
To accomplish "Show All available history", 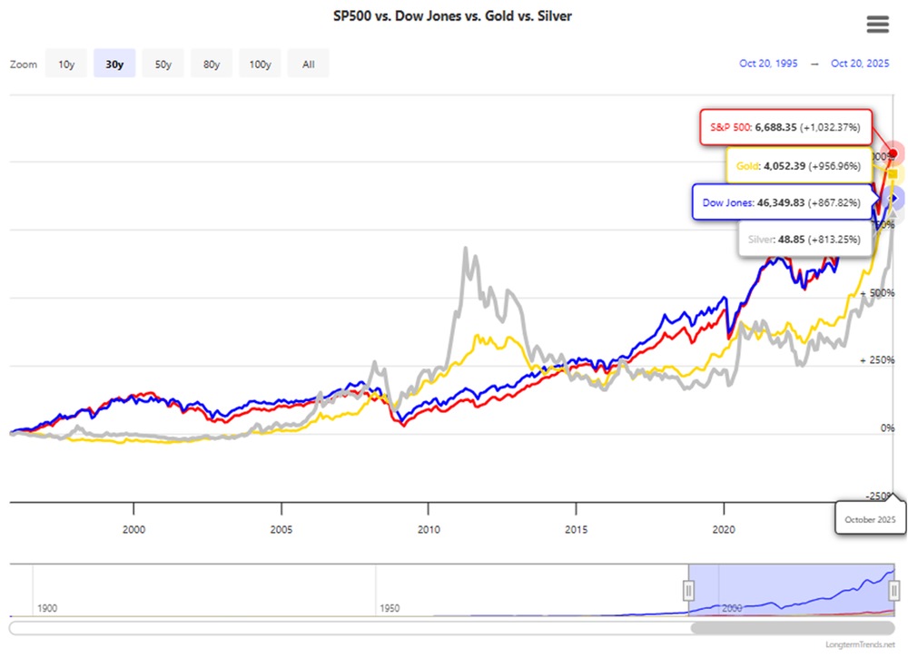I will 309,64.
